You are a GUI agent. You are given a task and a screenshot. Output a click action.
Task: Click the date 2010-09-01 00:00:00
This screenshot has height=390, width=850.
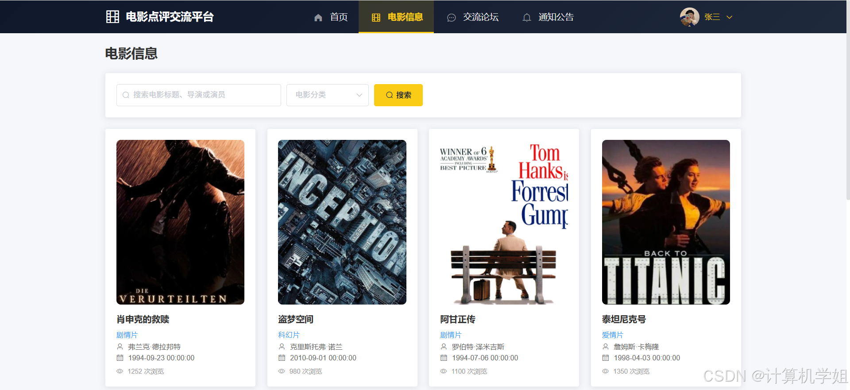[x=323, y=358]
